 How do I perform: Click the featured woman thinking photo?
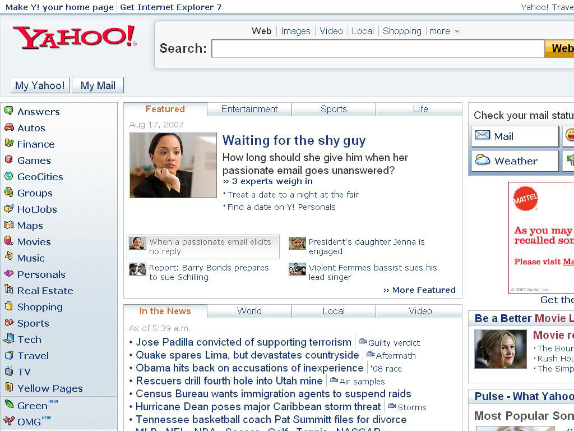tap(173, 166)
